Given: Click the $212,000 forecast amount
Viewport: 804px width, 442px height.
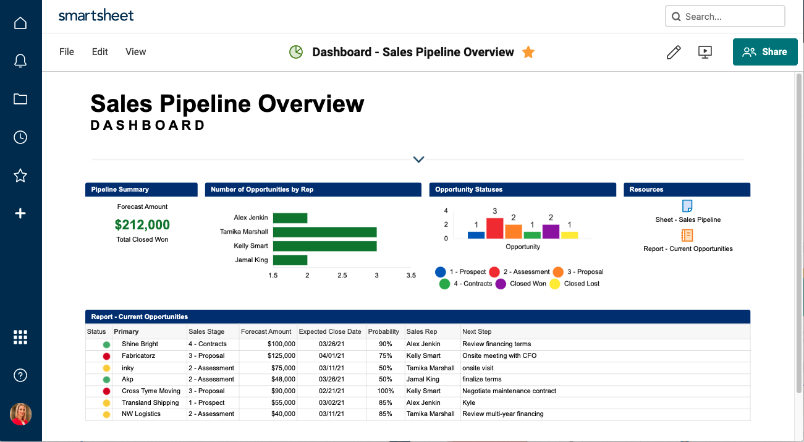Looking at the screenshot, I should point(142,224).
